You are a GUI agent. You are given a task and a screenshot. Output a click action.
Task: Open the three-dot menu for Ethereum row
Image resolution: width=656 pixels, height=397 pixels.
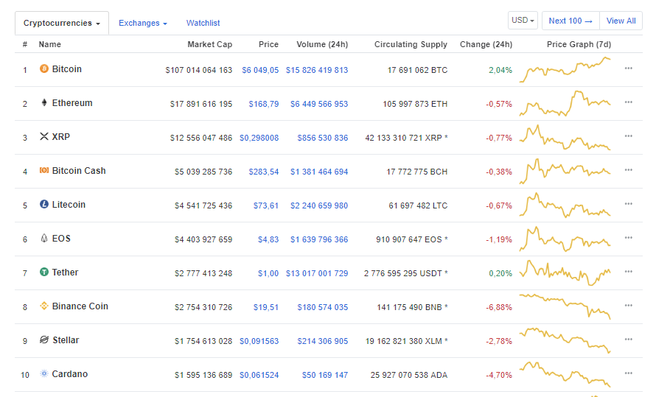coord(629,102)
